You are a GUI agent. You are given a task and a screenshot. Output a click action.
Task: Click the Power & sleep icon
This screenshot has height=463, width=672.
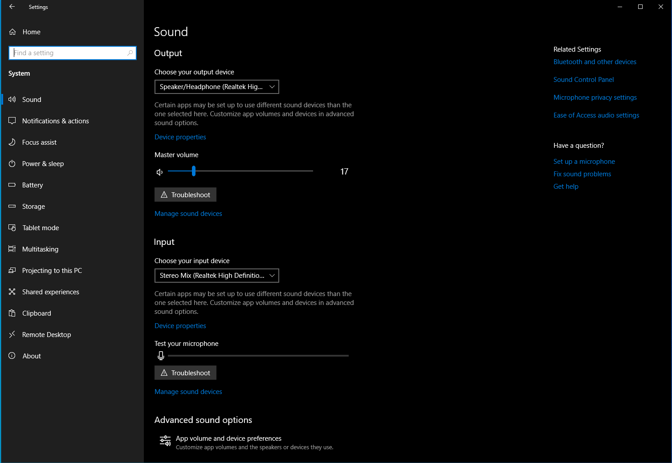(x=12, y=163)
